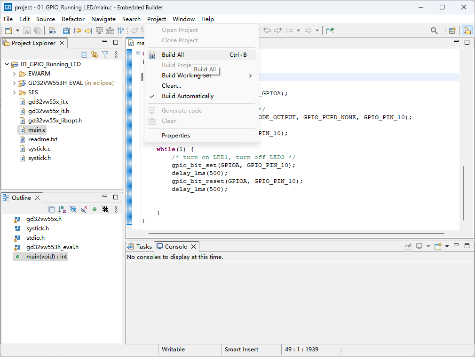Viewport: 475px width, 357px height.
Task: Expand the EWARM folder
Action: click(x=15, y=74)
